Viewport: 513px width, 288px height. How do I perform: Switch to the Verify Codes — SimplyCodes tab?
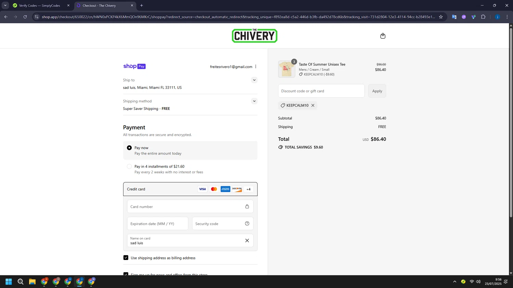[x=39, y=5]
